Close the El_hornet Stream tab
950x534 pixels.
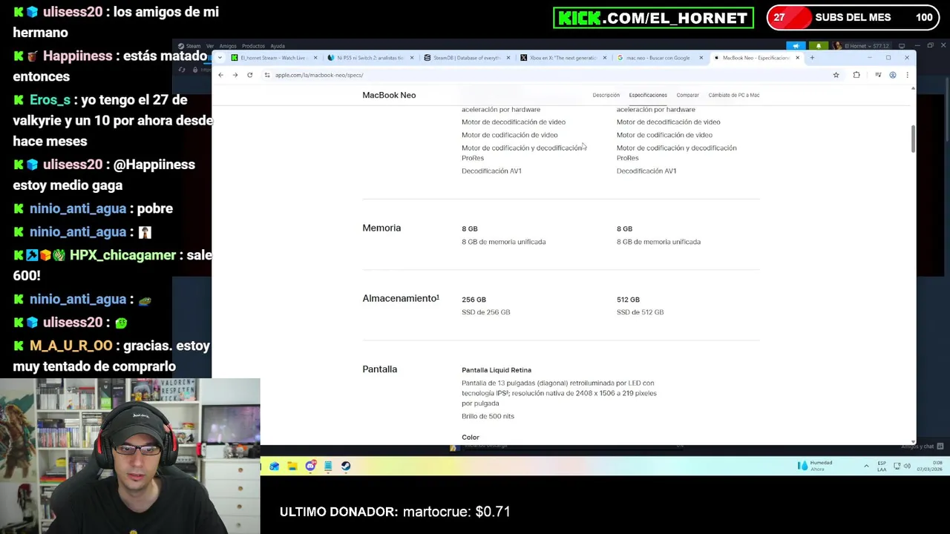pos(315,58)
